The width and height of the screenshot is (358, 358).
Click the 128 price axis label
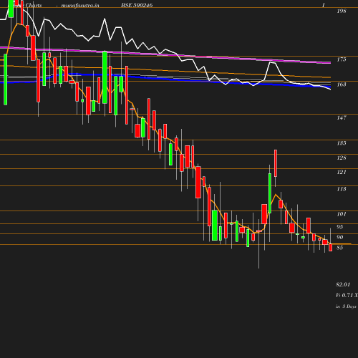point(342,158)
